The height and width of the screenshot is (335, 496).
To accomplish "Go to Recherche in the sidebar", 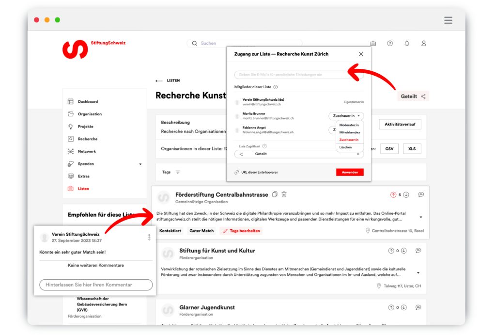I will [88, 139].
